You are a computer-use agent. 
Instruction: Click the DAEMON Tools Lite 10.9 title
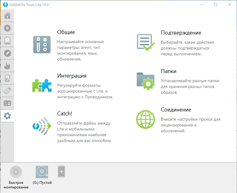click(x=29, y=5)
